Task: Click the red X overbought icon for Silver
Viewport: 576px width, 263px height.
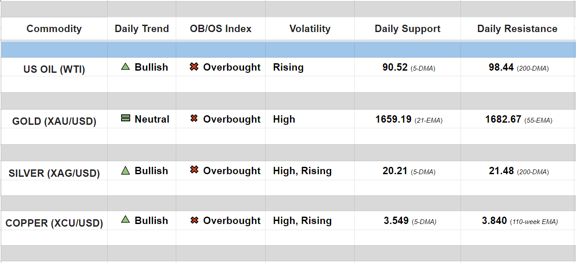Action: pyautogui.click(x=194, y=170)
